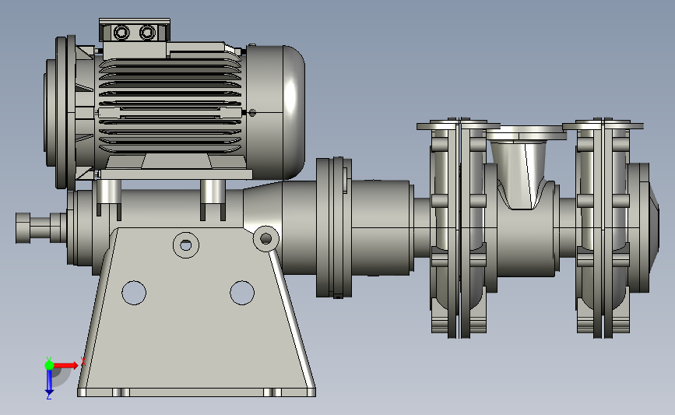Viewport: 675px width, 415px height.
Task: Select the right clamp ring assembly
Action: [603, 227]
